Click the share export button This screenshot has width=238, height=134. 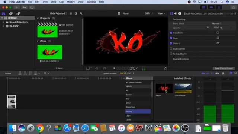tap(234, 7)
